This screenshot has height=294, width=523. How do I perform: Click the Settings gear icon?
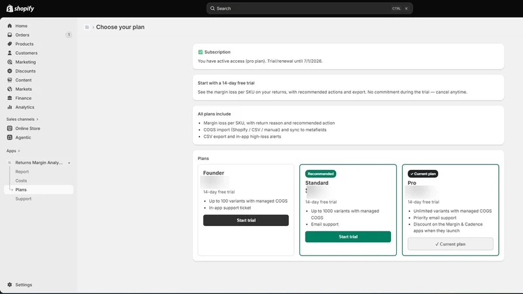tap(10, 284)
